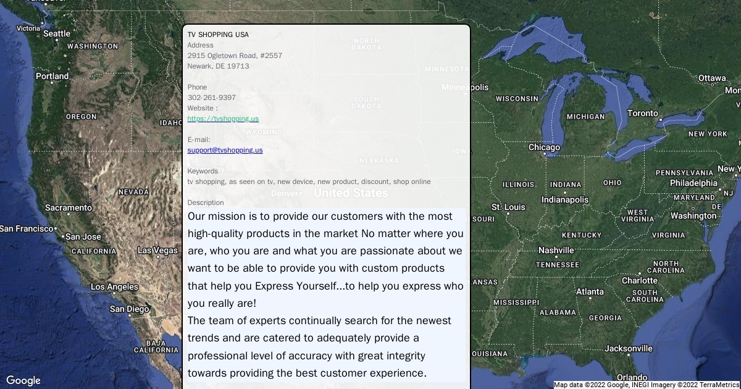Click the Atlanta city marker dot
Image resolution: width=741 pixels, height=389 pixels.
(x=590, y=299)
